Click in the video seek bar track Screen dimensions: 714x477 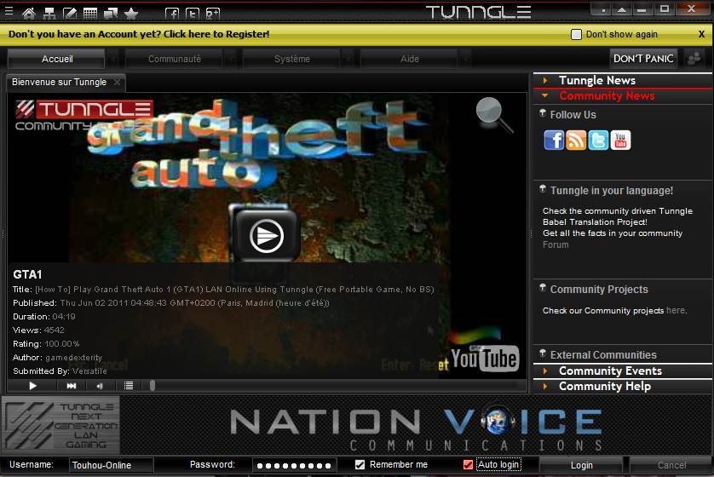[x=337, y=386]
